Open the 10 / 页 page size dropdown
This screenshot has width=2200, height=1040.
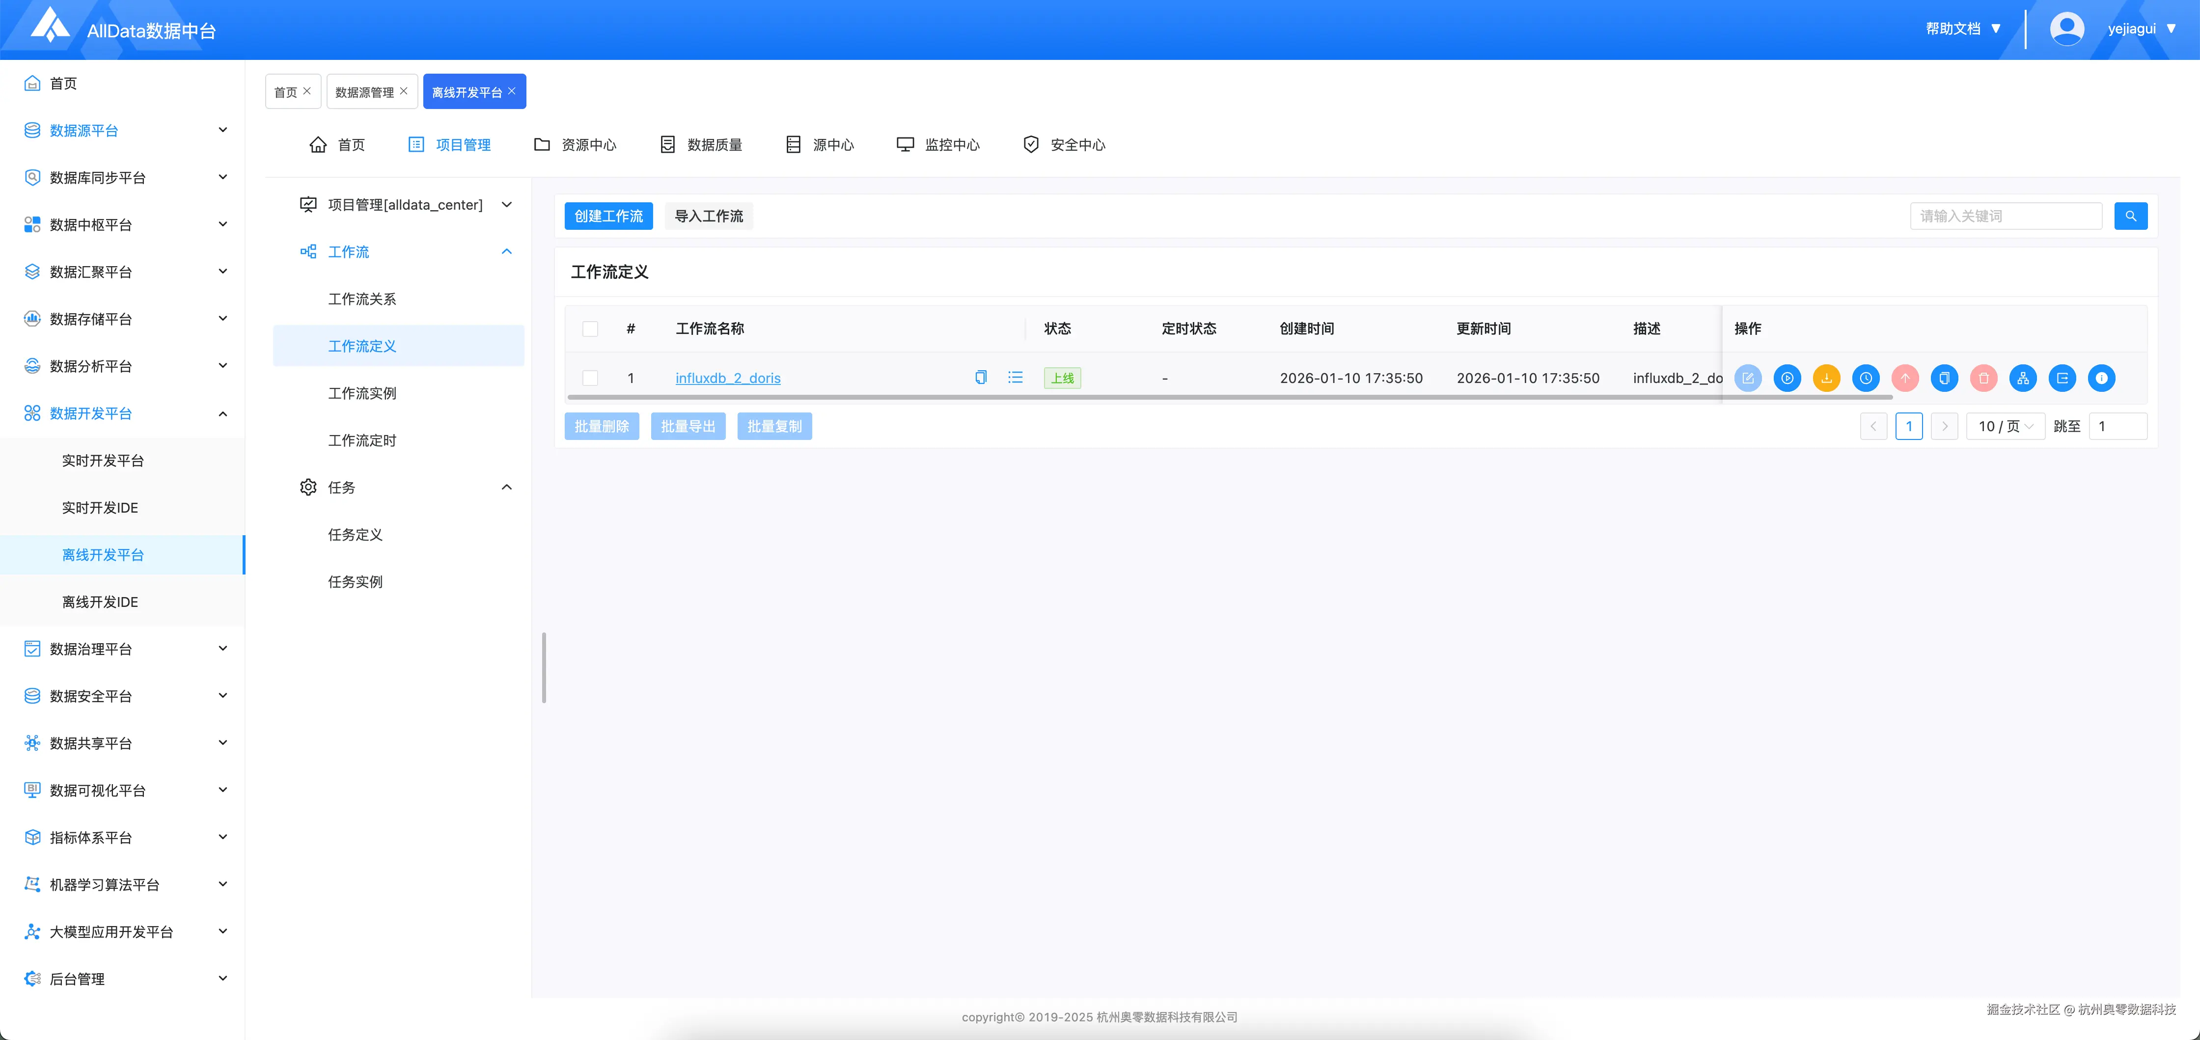click(x=2005, y=426)
